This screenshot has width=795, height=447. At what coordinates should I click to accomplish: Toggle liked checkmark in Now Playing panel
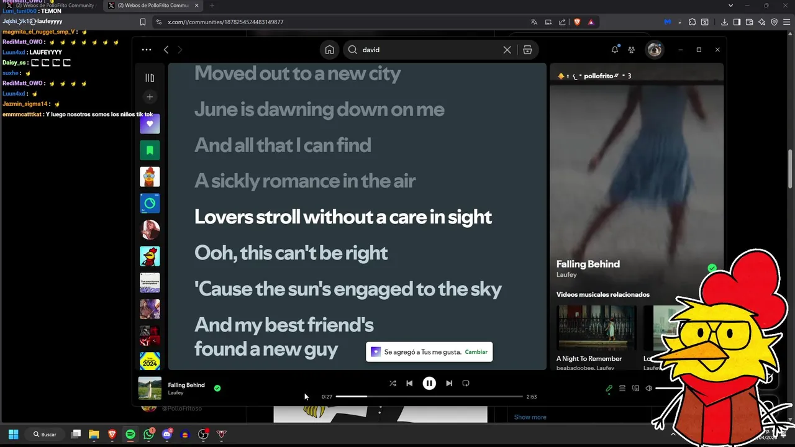point(712,268)
